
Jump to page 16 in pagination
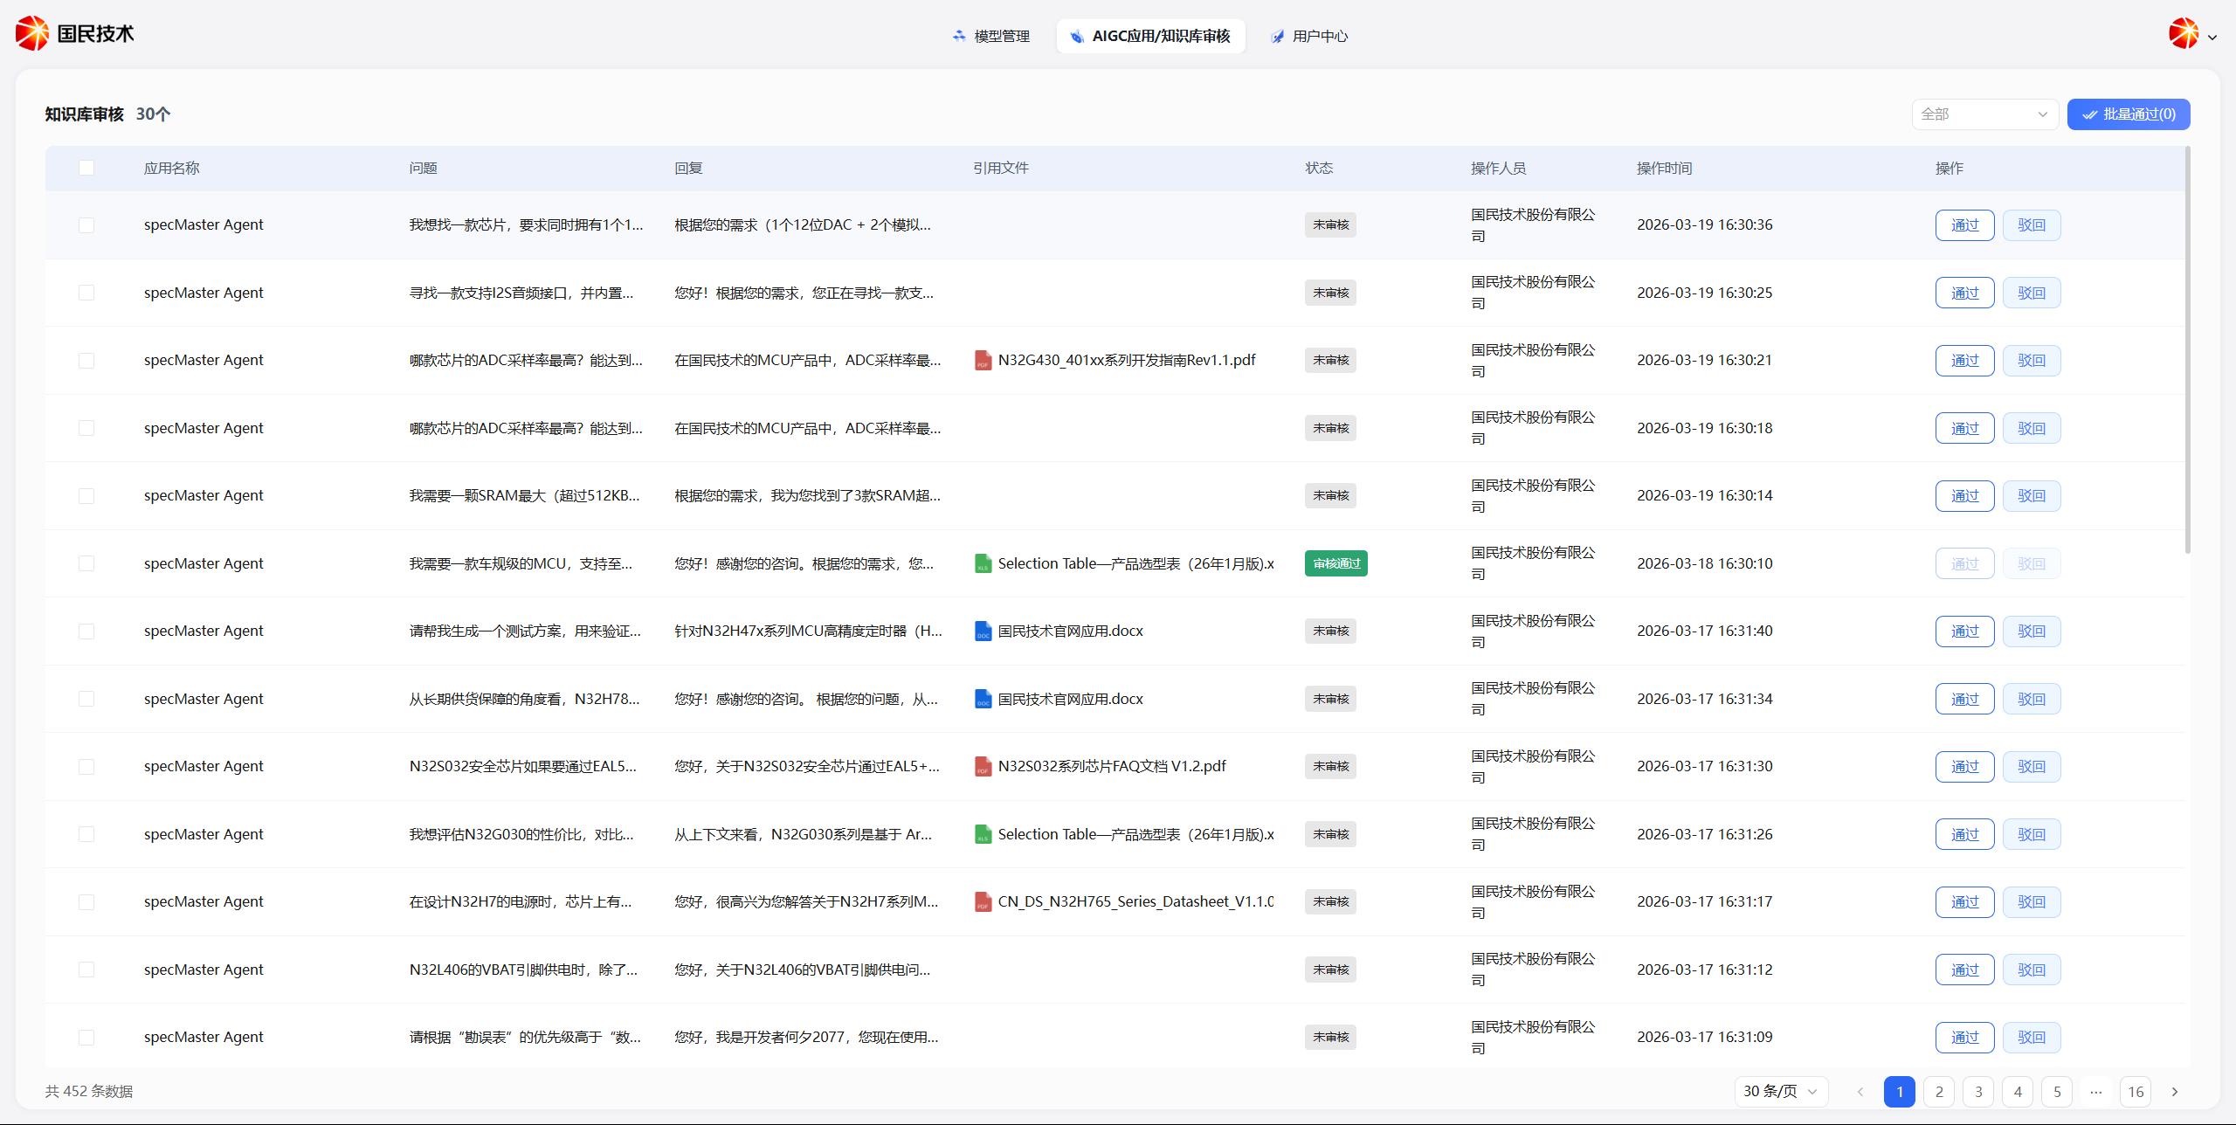tap(2136, 1092)
